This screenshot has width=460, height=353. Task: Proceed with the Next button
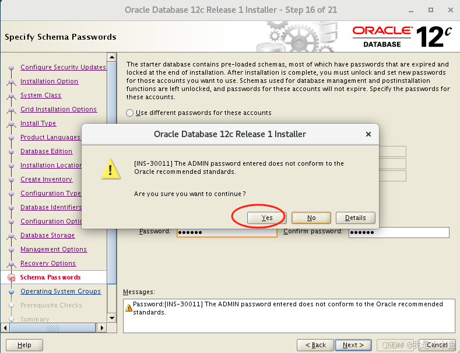(353, 345)
